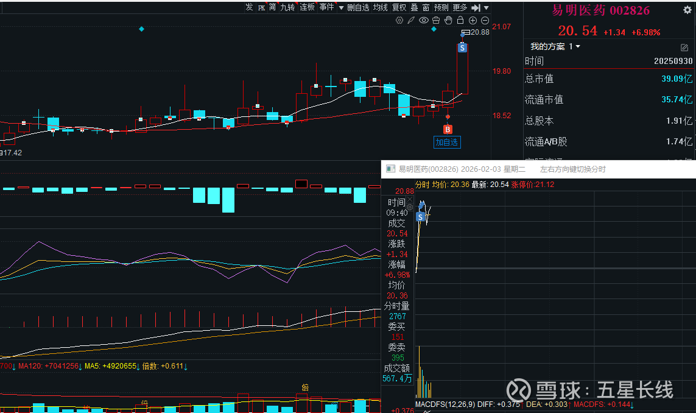Toggle the lock icon in chart toolbar
The height and width of the screenshot is (413, 696).
[x=460, y=21]
